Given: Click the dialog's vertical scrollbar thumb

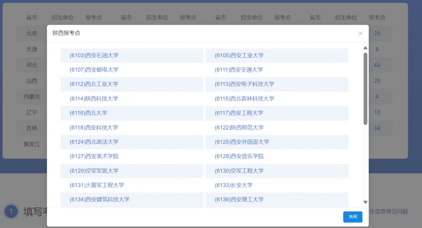Looking at the screenshot, I should (x=365, y=89).
